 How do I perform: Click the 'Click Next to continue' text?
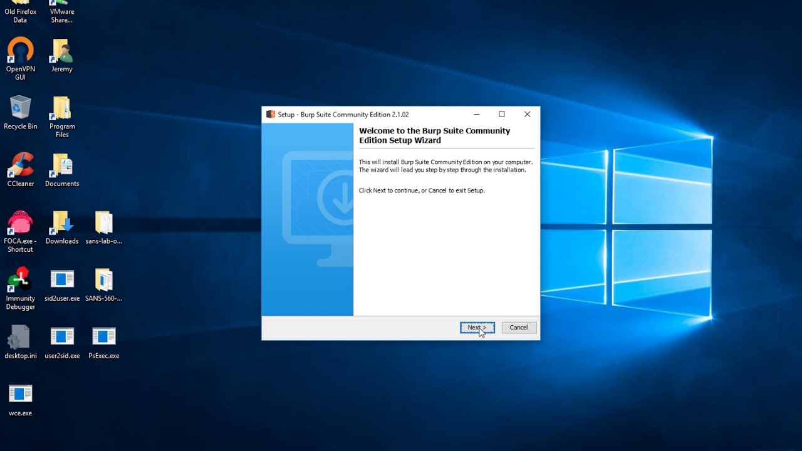click(422, 190)
